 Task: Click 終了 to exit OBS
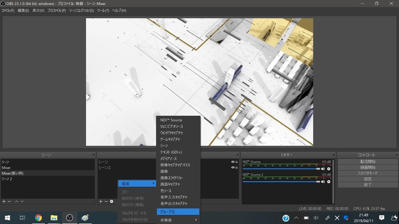click(x=368, y=185)
